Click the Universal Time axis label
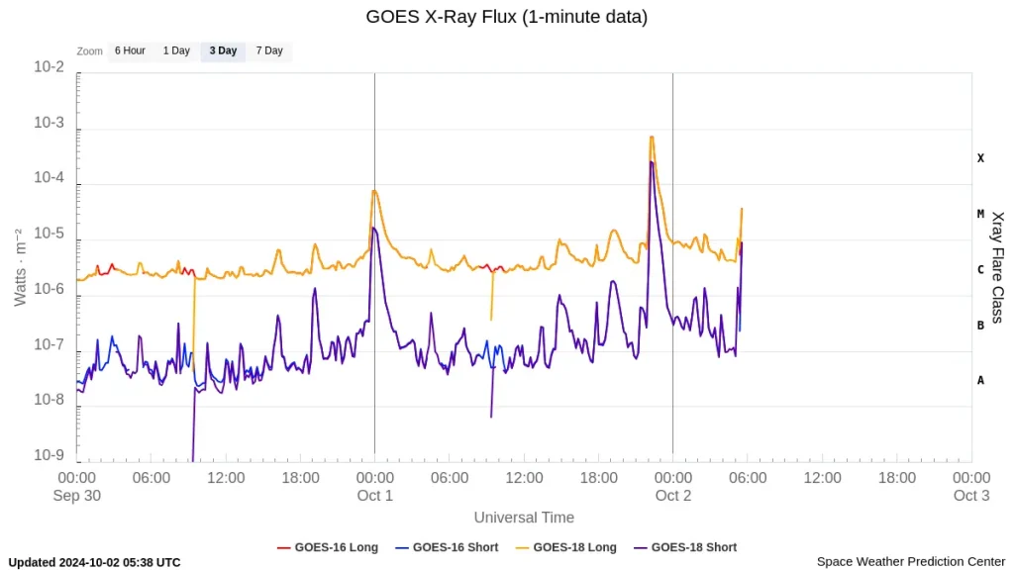This screenshot has height=570, width=1014. click(524, 518)
